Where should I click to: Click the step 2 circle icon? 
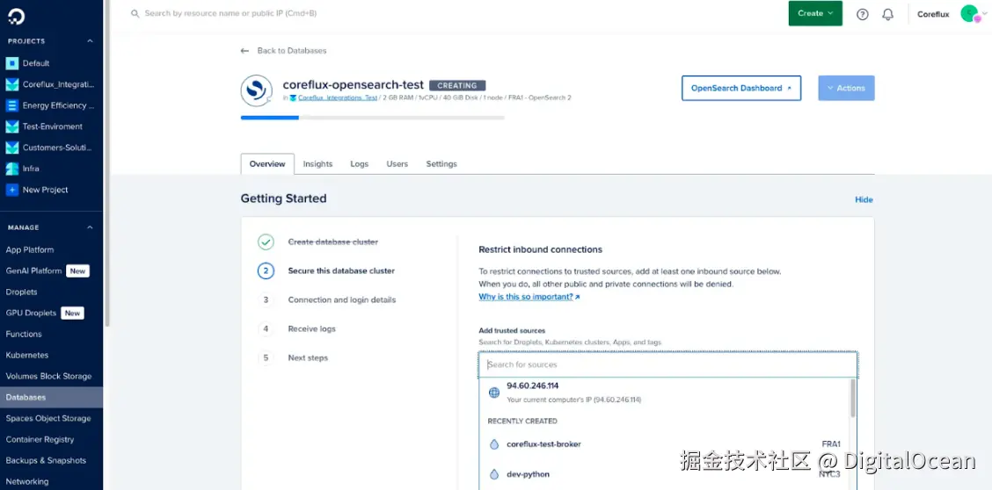tap(266, 270)
